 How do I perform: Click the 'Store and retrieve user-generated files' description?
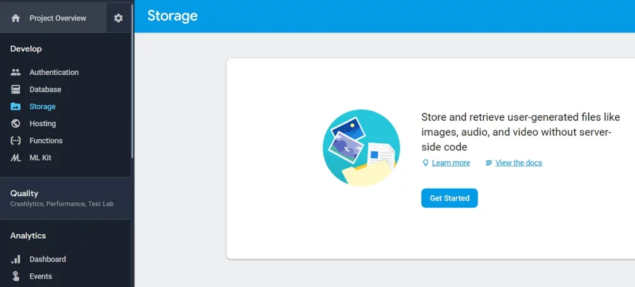click(520, 132)
